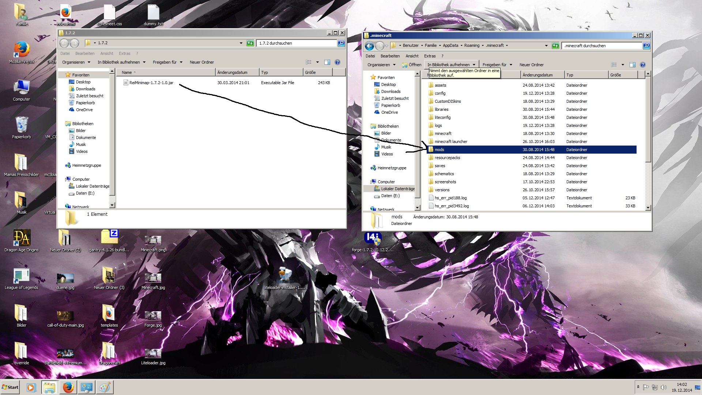Click Neuer Ordner in .minecraft toolbar
The image size is (702, 395).
531,65
